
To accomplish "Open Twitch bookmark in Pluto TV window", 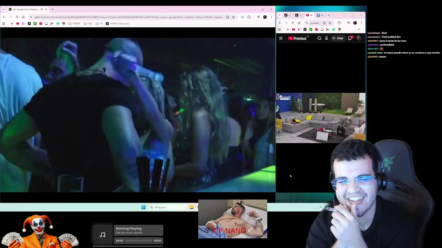I will (23, 23).
